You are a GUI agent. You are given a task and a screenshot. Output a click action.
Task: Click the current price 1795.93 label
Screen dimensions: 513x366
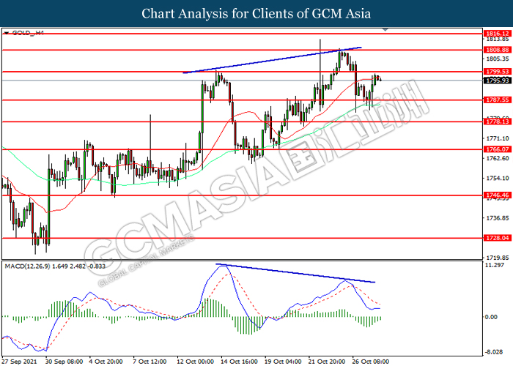coord(498,81)
